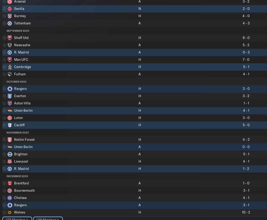Click the Liverpool club badge icon
Screen dimensions: 267x220
pyautogui.click(x=10, y=162)
